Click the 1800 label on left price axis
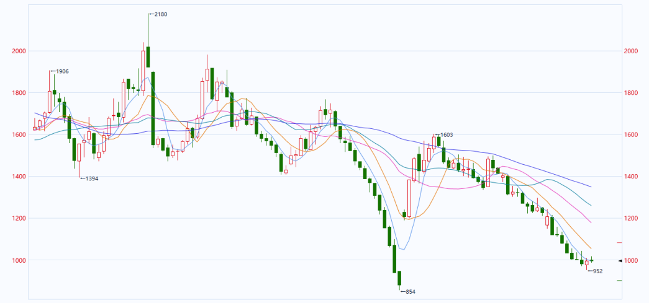Screen dimensions: 649x303 pyautogui.click(x=19, y=93)
